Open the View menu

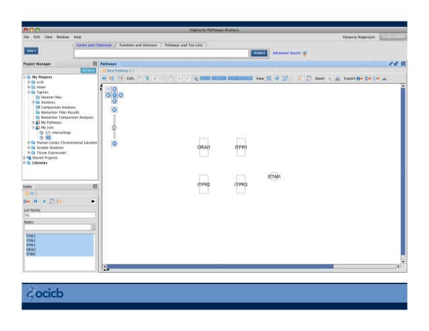click(x=48, y=37)
